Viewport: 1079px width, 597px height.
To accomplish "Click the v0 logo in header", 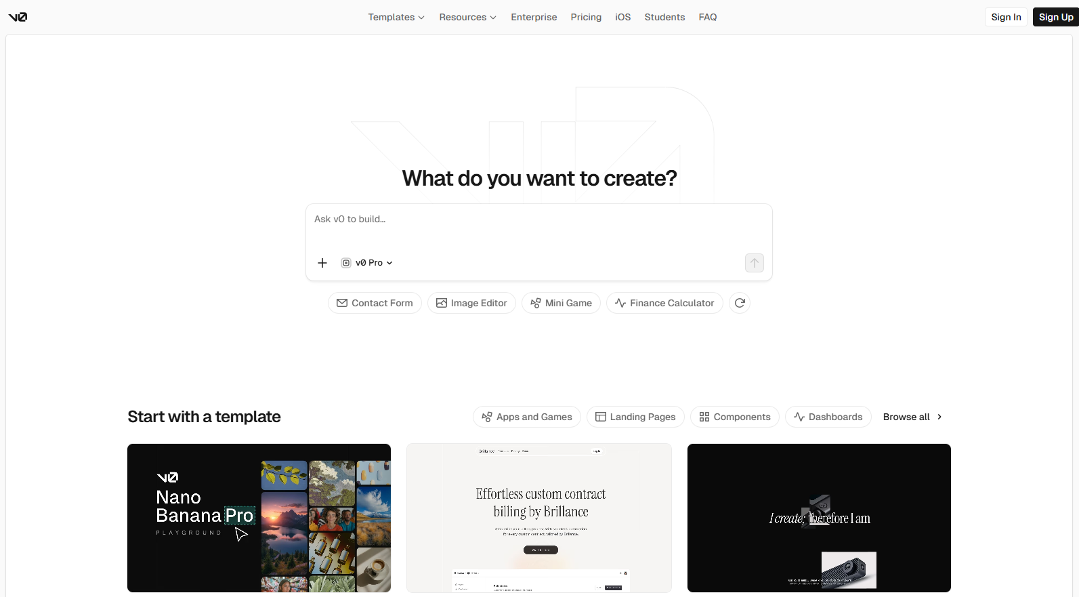I will click(18, 17).
